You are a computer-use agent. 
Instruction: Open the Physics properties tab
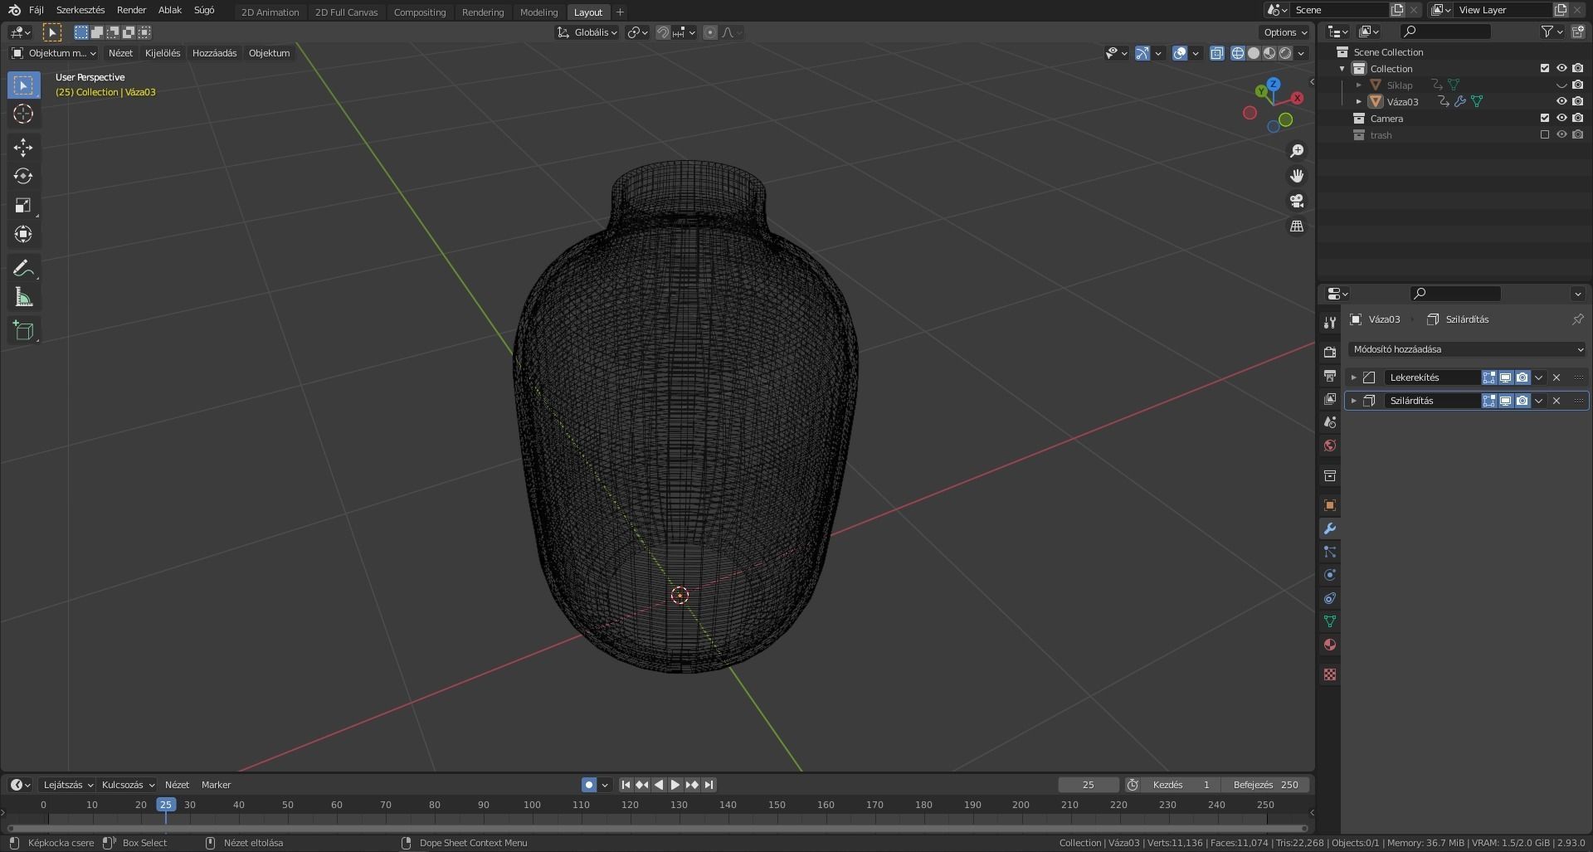tap(1330, 575)
